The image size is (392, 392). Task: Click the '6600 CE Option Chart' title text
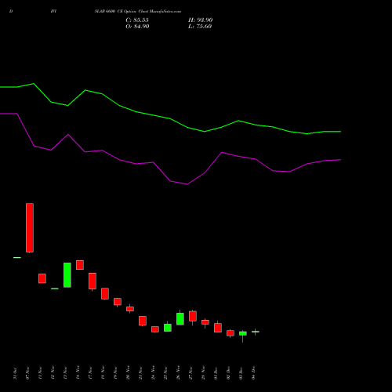[x=127, y=12]
